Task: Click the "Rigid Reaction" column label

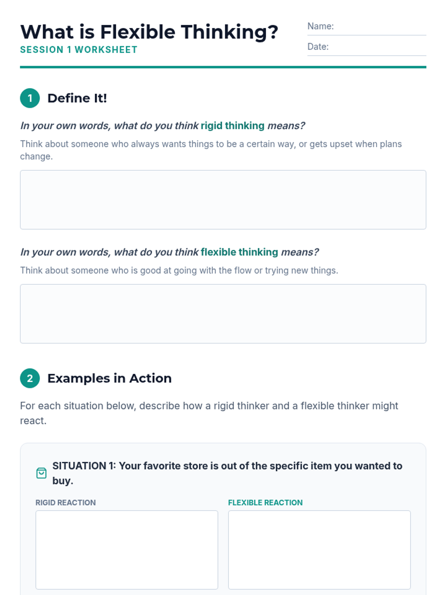Action: click(66, 503)
